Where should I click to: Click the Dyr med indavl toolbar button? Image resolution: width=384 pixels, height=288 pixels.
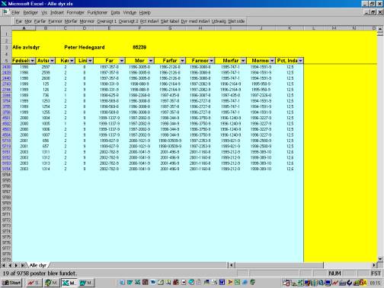pyautogui.click(x=195, y=21)
